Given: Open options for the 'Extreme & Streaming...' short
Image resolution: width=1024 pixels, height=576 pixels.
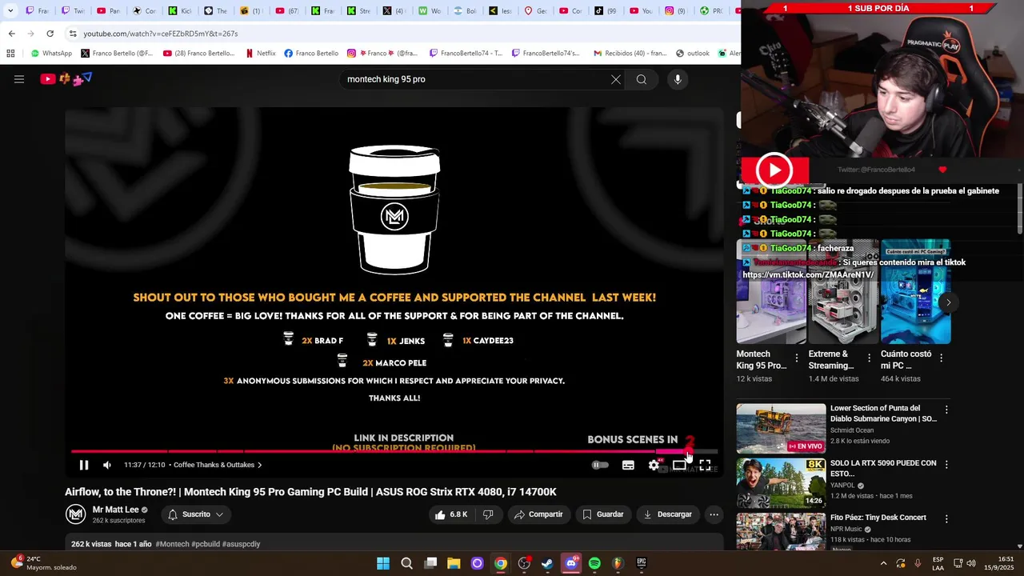Looking at the screenshot, I should (869, 358).
